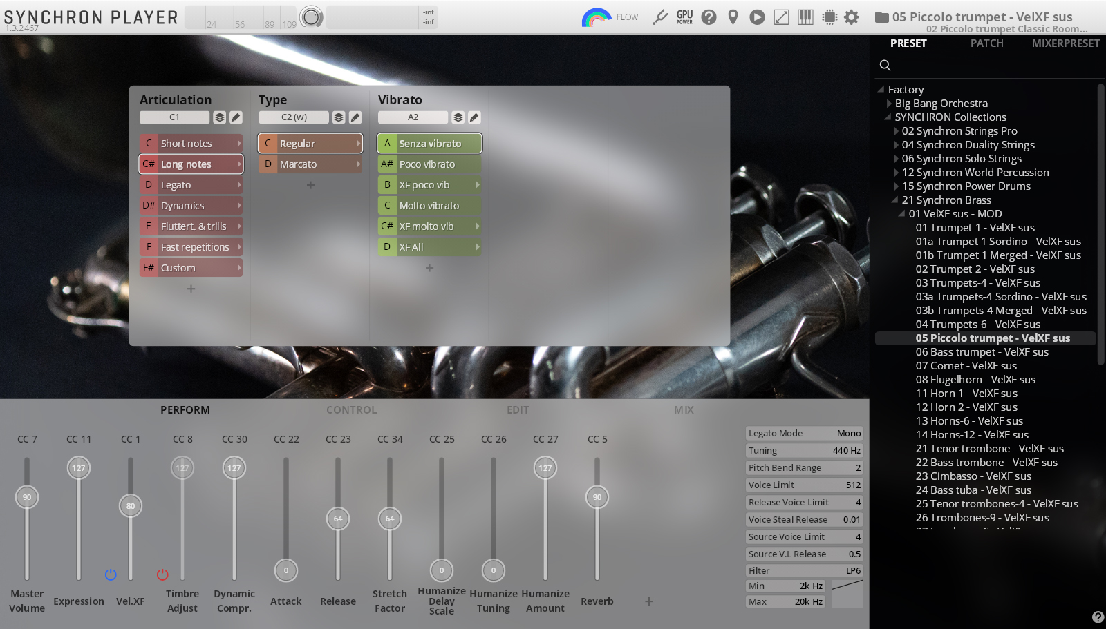Click the play button icon in toolbar

(x=757, y=17)
